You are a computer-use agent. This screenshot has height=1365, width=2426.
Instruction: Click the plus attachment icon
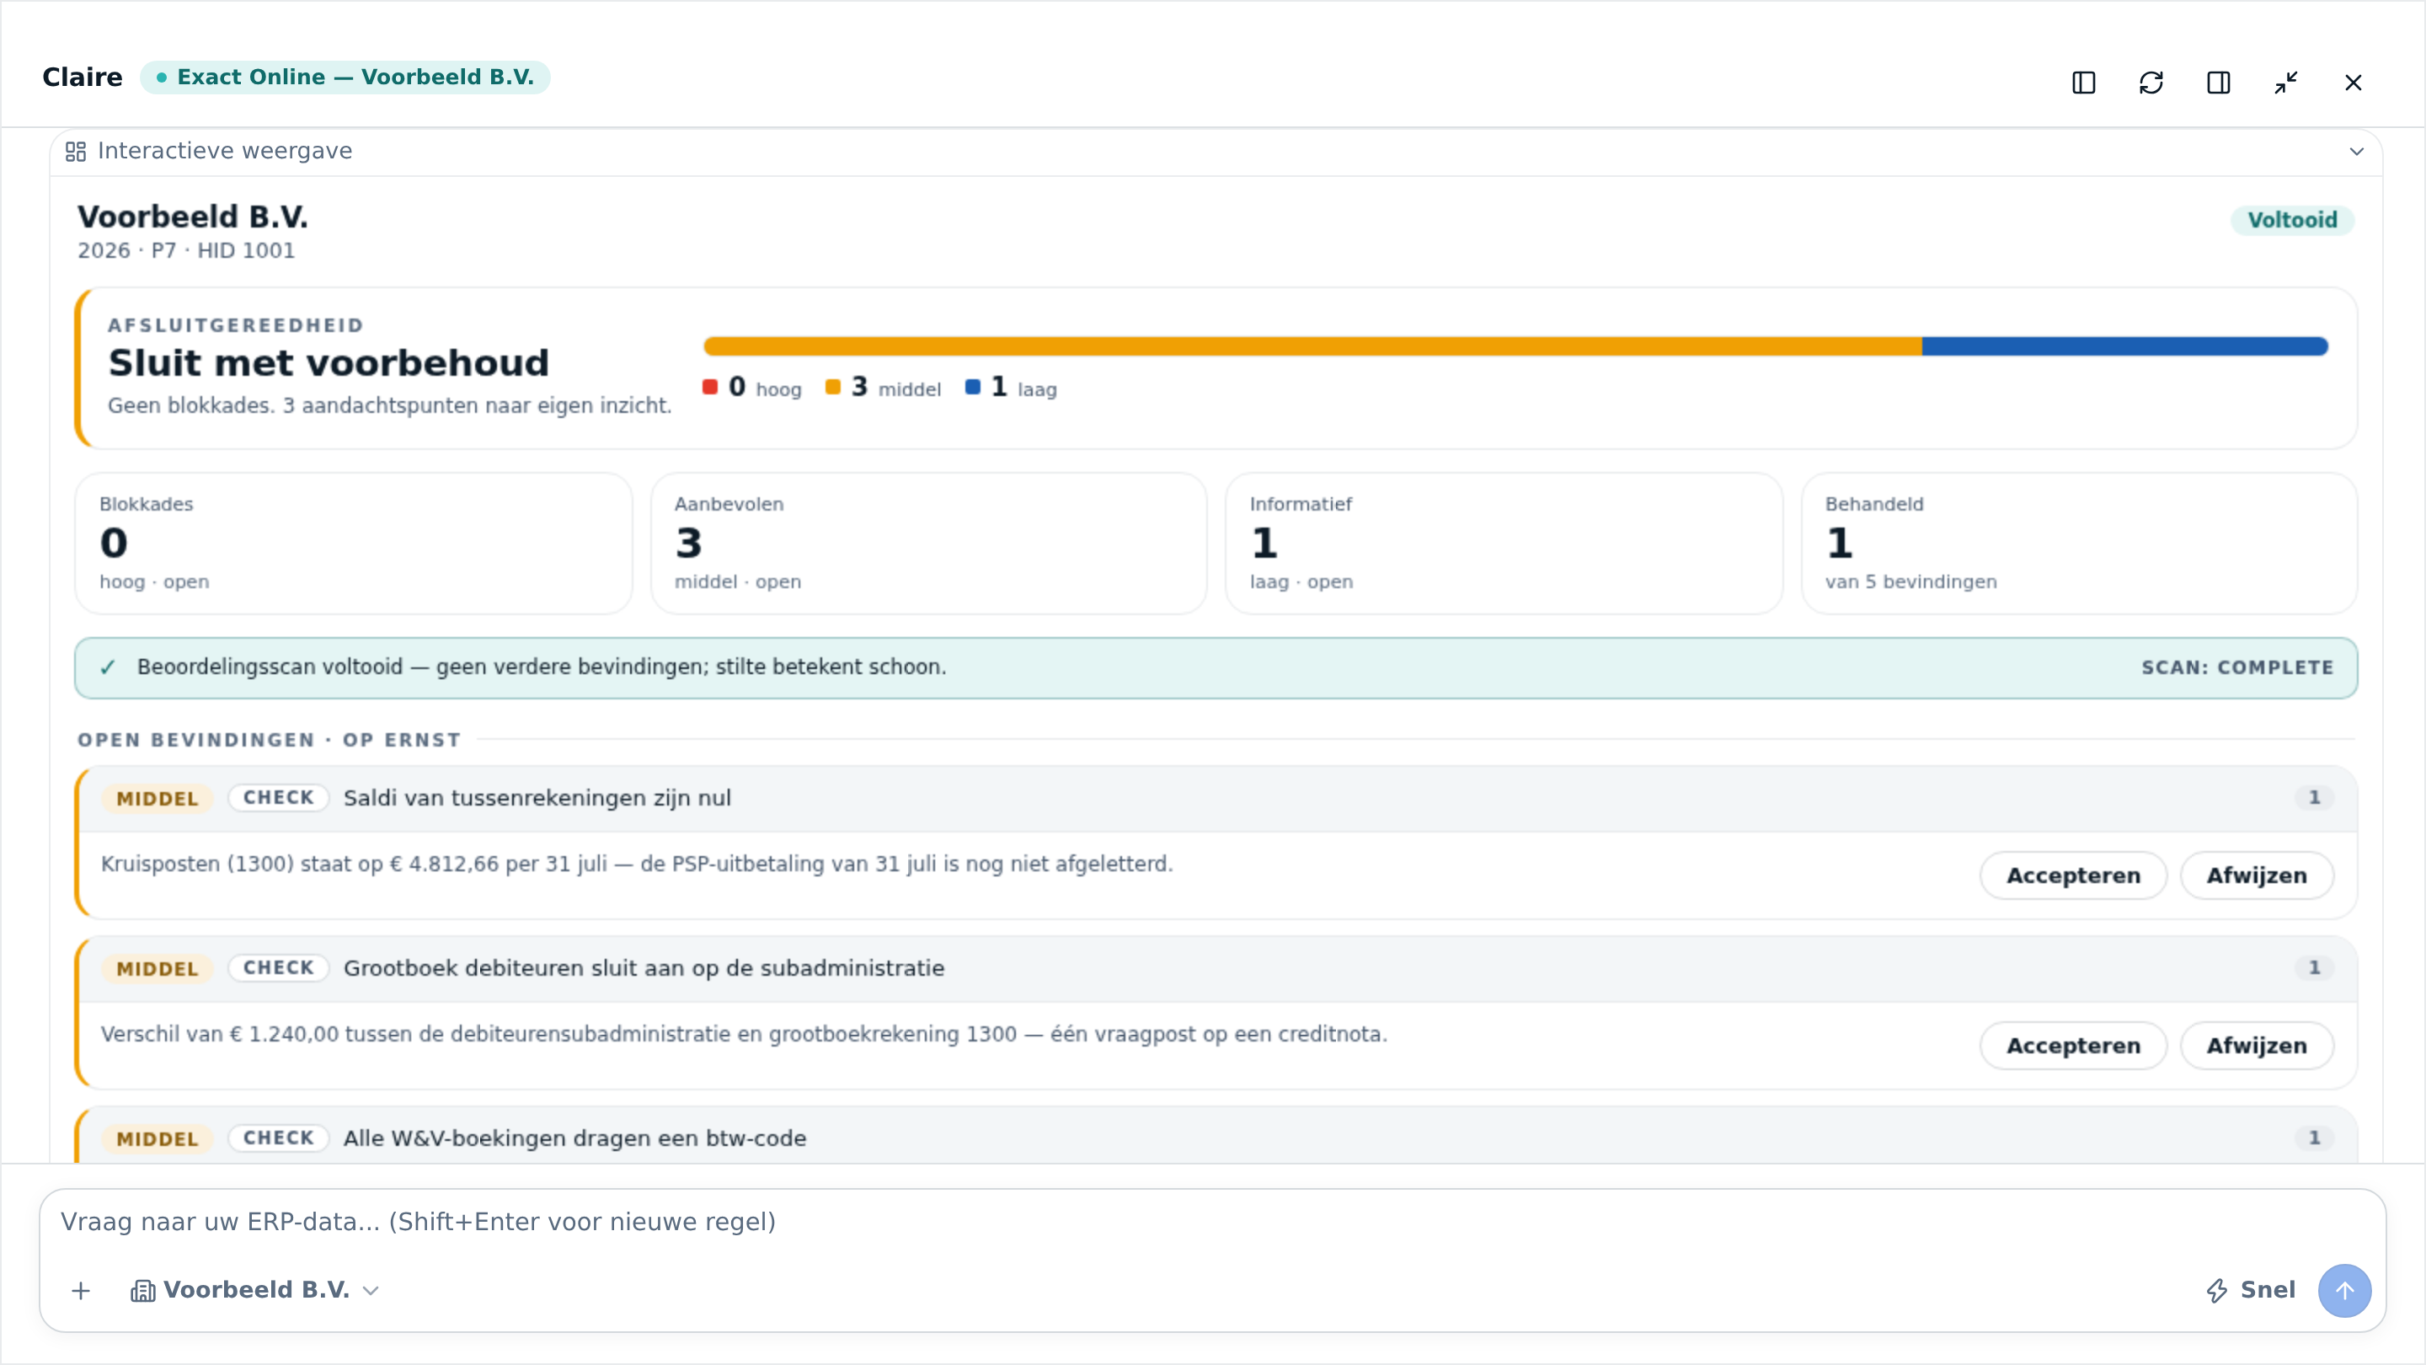(x=81, y=1292)
